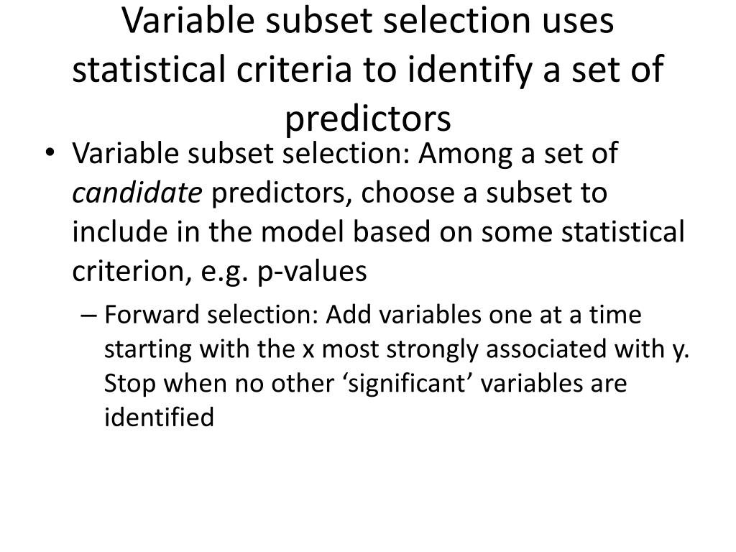Click the phrase 'Add variables one at a time'

coord(484,315)
